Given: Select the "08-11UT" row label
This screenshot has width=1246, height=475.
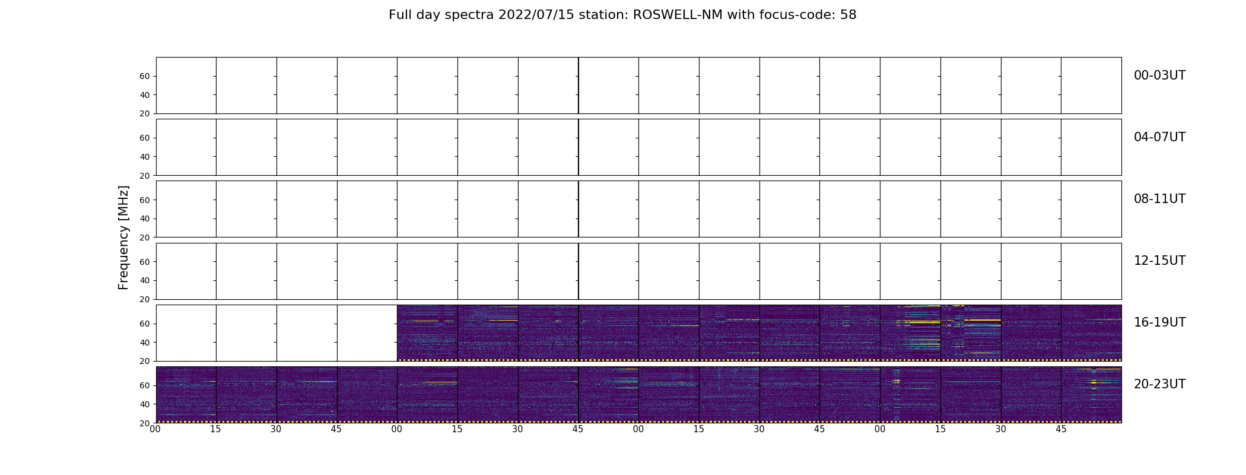Looking at the screenshot, I should [1159, 199].
